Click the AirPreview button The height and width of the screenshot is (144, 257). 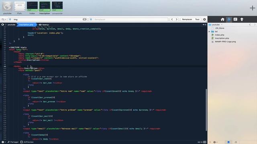click(x=27, y=142)
